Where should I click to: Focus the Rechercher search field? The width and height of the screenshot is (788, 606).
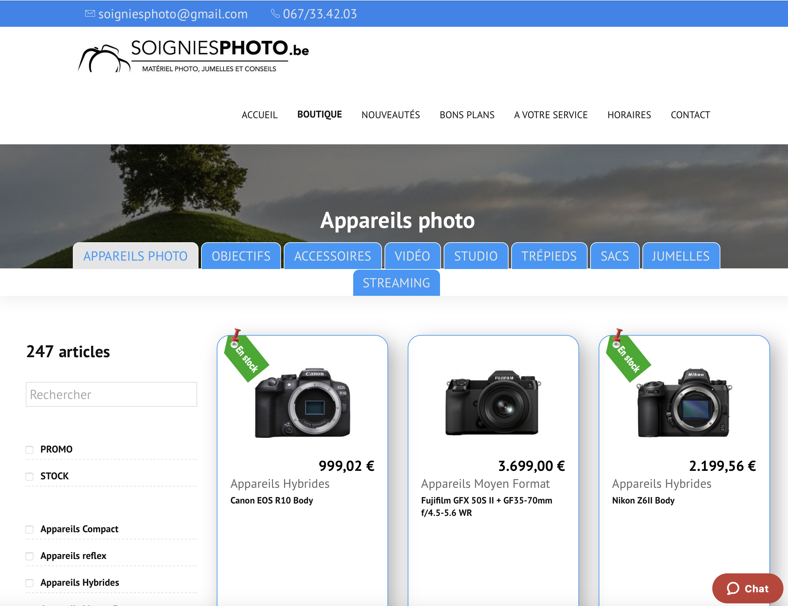pyautogui.click(x=111, y=394)
